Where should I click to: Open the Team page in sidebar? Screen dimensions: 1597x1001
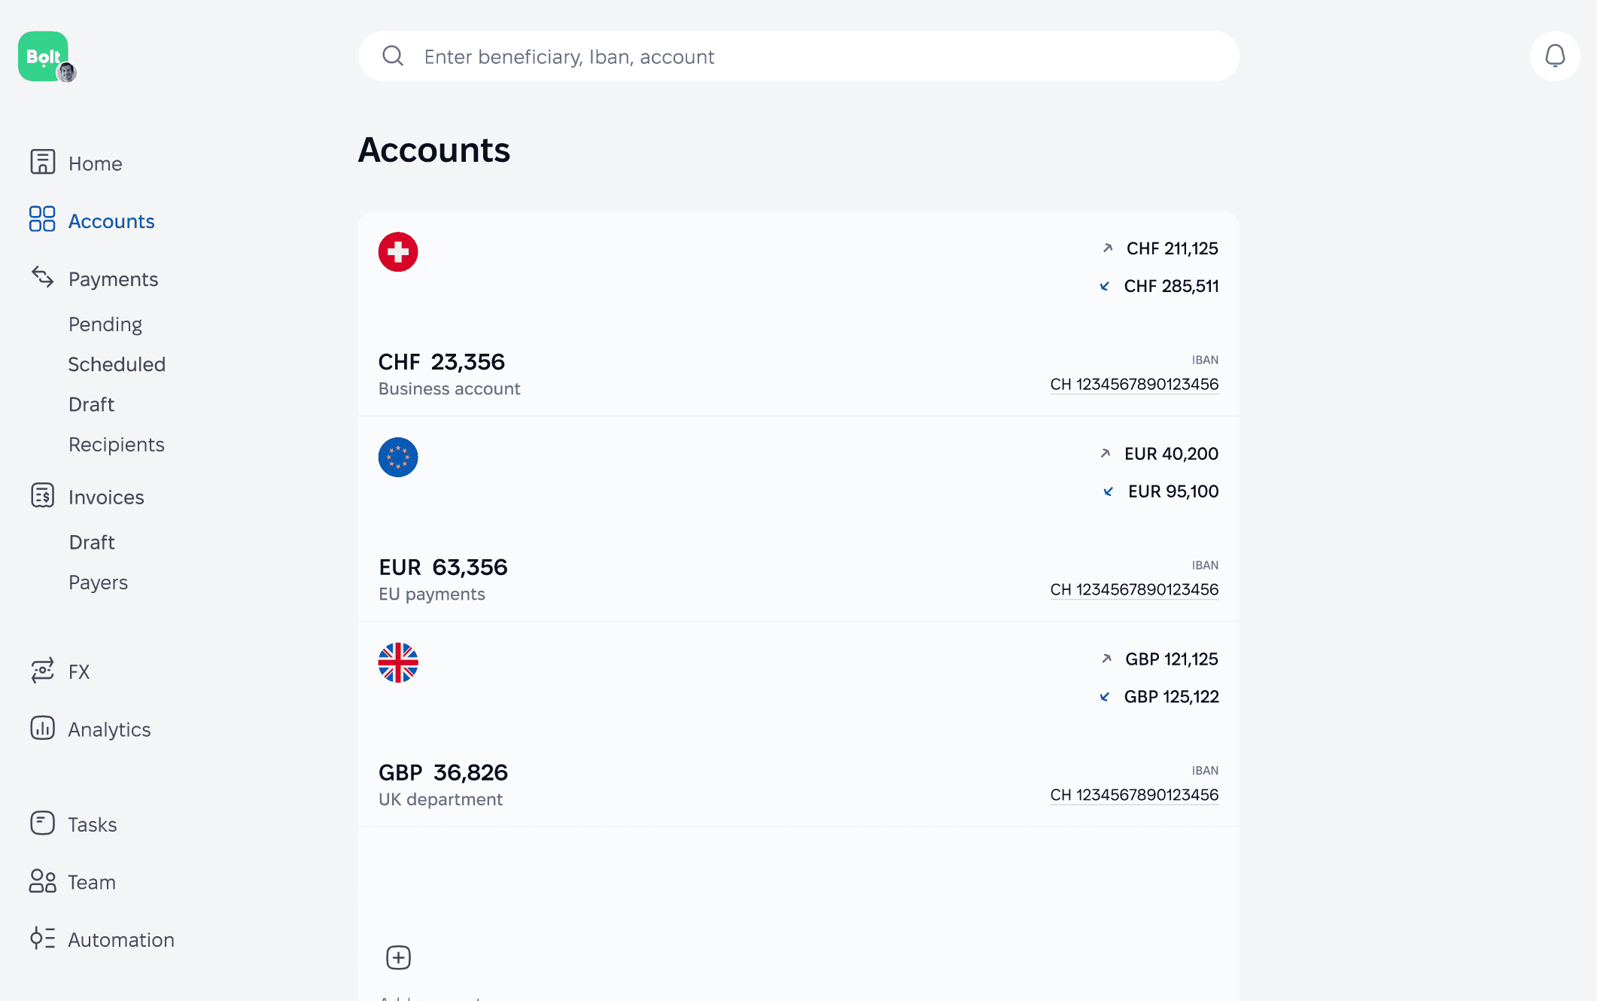coord(92,882)
